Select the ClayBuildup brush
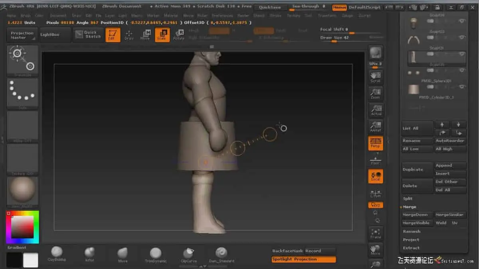479x269 pixels. [57, 254]
